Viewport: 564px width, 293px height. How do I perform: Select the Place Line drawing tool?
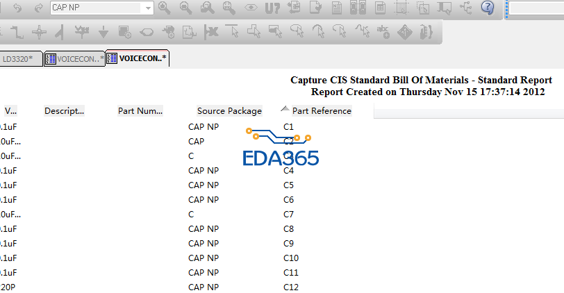[232, 32]
